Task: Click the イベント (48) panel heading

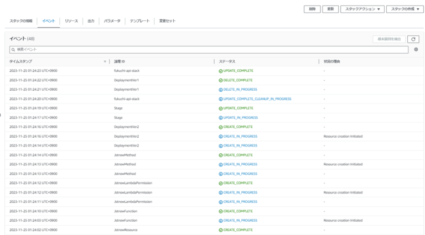Action: click(x=22, y=39)
